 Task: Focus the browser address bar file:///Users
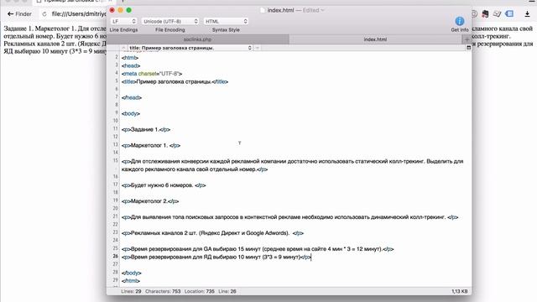tap(79, 14)
